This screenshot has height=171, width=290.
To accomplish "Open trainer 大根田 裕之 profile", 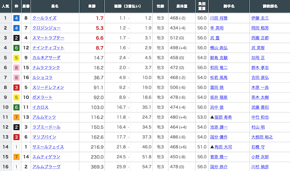I will point(262,137).
